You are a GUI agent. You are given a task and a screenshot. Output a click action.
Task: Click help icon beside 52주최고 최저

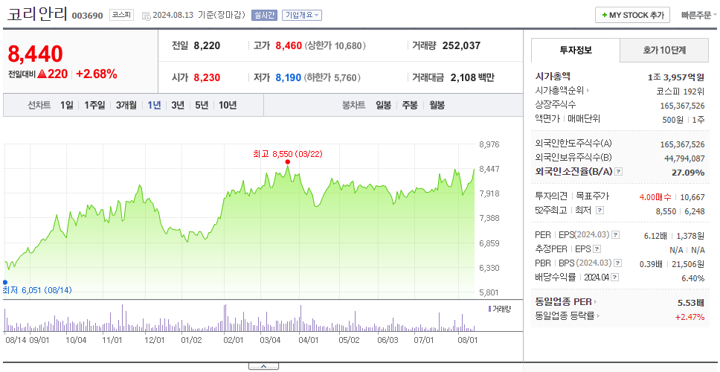[x=600, y=211]
